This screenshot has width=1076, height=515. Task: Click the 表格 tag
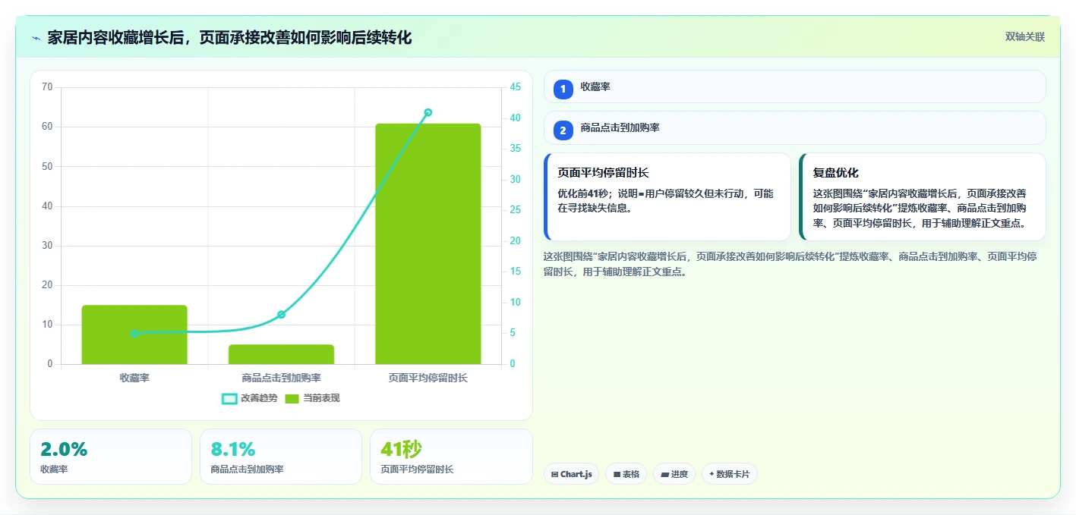[x=626, y=474]
